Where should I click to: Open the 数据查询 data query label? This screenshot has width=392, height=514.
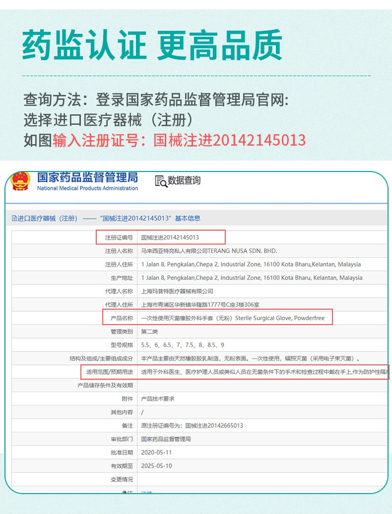tap(184, 180)
